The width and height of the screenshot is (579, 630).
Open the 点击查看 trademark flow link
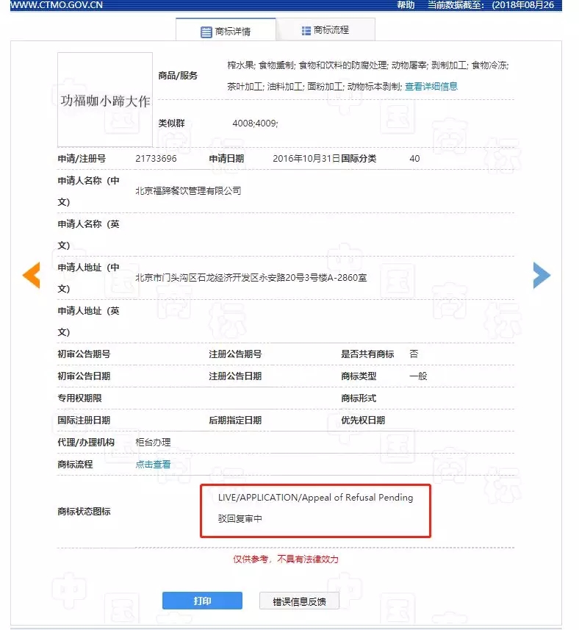153,464
